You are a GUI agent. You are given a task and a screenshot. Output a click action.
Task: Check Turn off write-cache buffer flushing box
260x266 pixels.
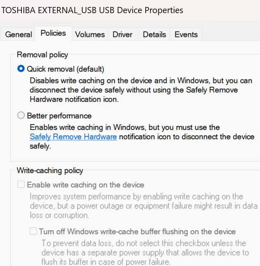(x=33, y=231)
